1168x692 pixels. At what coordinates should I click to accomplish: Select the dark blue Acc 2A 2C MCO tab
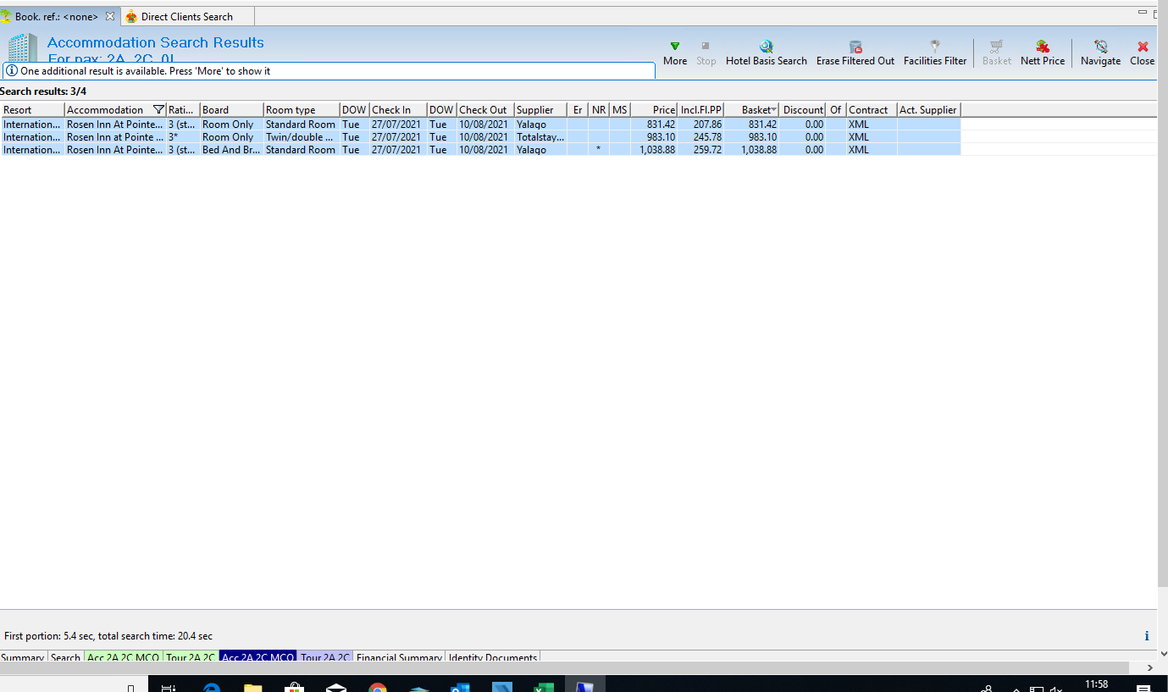click(258, 657)
